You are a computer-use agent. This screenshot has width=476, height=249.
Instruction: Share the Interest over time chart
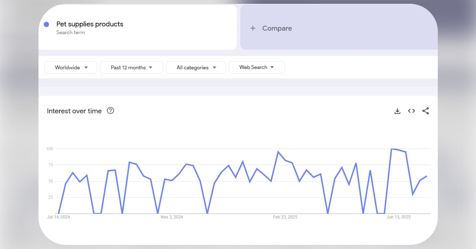click(426, 111)
